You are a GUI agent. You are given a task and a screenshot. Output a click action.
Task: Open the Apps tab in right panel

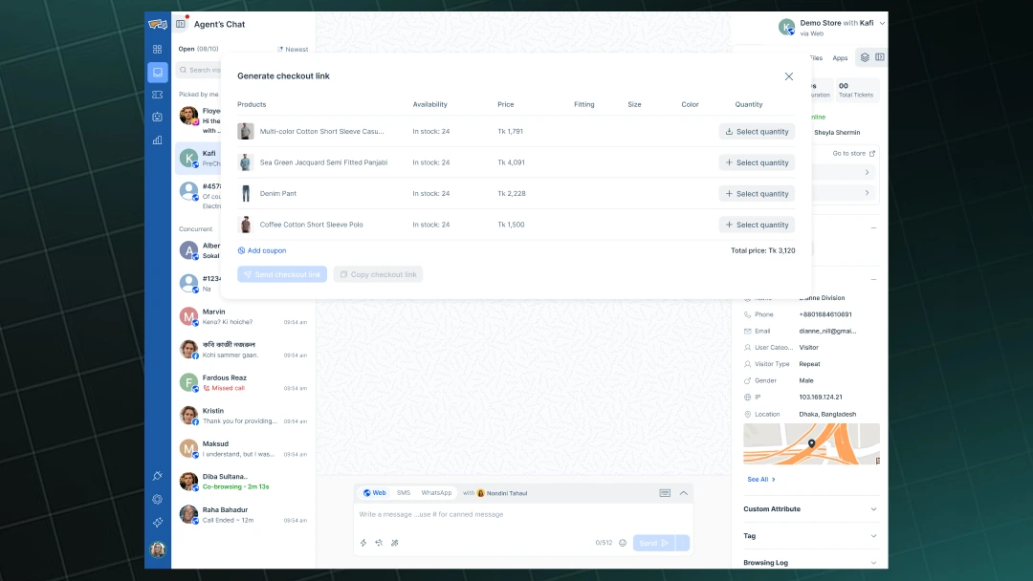(840, 57)
